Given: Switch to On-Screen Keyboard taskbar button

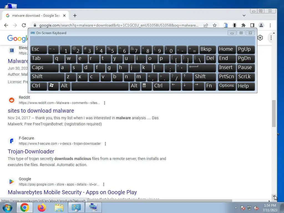Looking at the screenshot, I should coord(93,207).
